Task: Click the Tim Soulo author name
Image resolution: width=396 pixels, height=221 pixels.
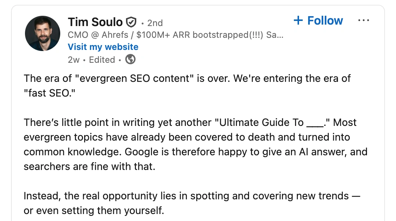Action: 95,22
